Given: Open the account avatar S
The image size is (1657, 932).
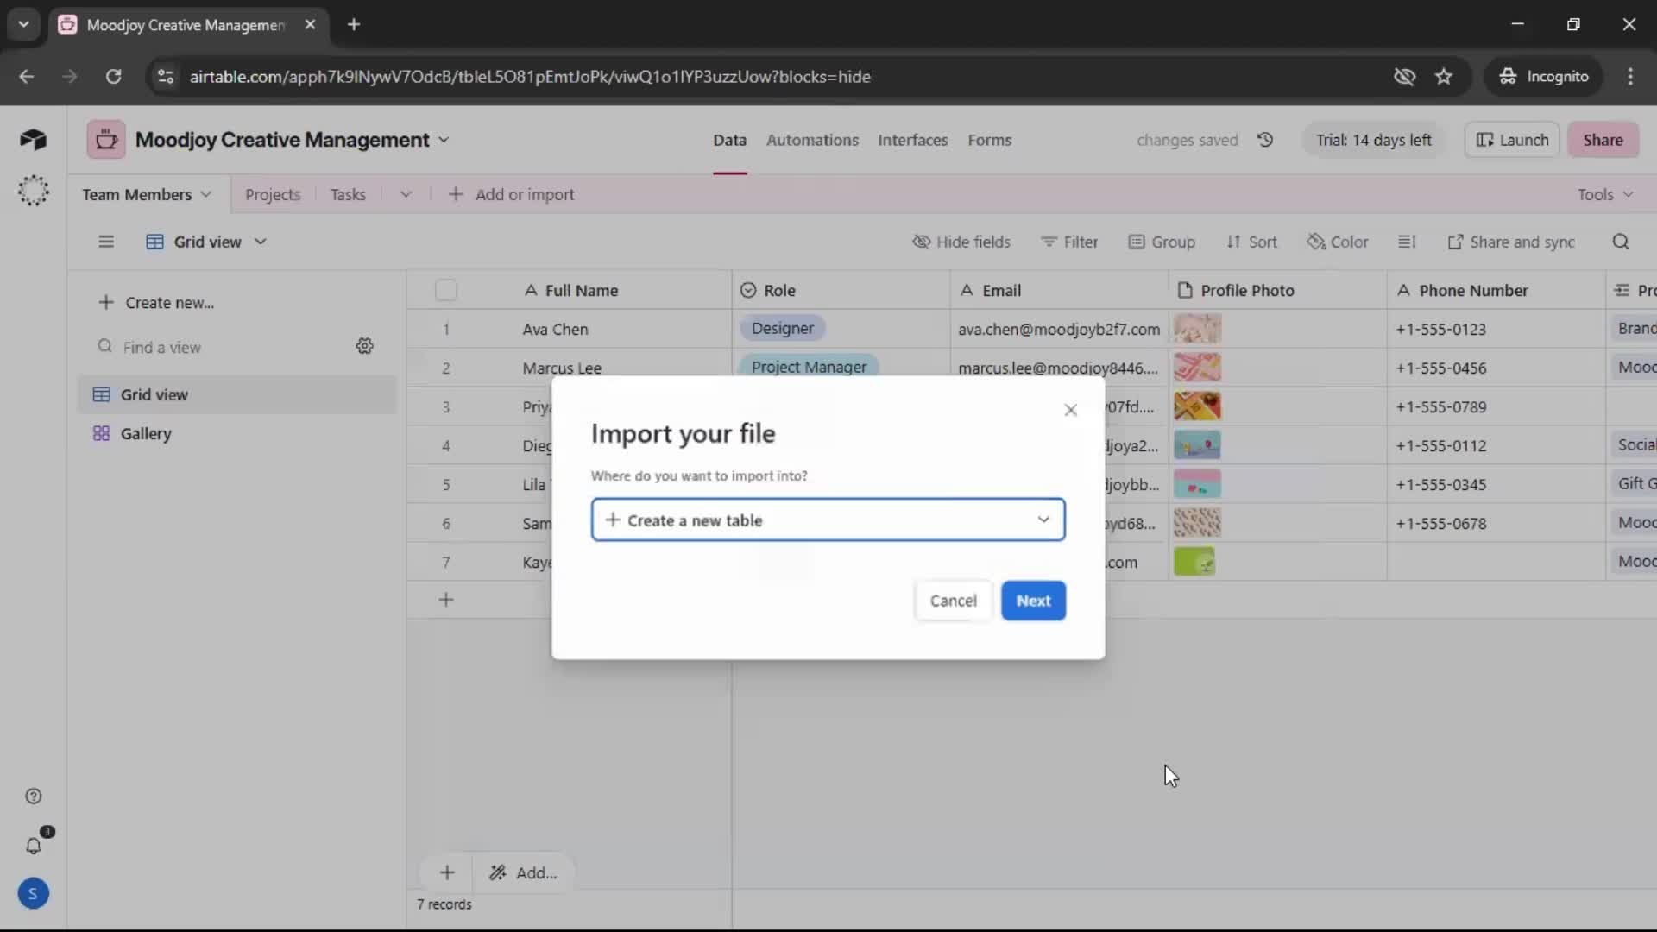Looking at the screenshot, I should tap(33, 893).
